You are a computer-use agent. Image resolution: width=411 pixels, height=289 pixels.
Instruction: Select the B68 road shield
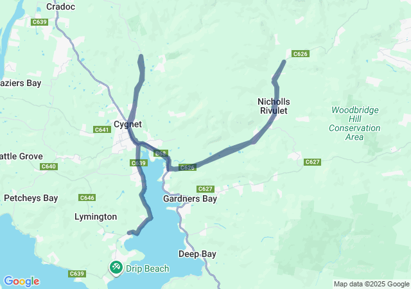pos(161,153)
